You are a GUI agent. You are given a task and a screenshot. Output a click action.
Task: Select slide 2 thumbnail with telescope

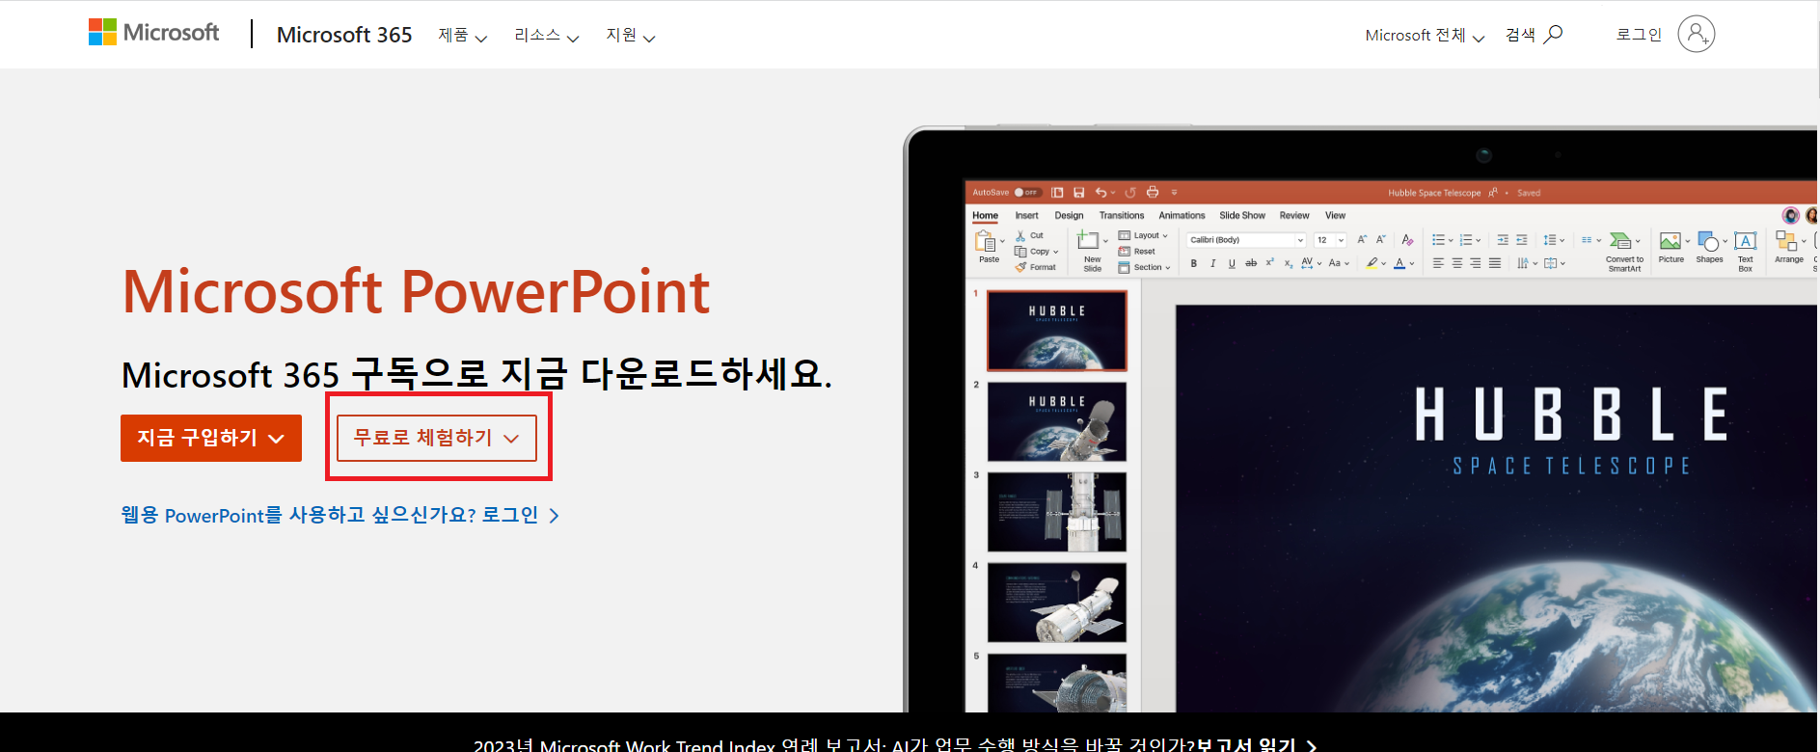click(1056, 421)
